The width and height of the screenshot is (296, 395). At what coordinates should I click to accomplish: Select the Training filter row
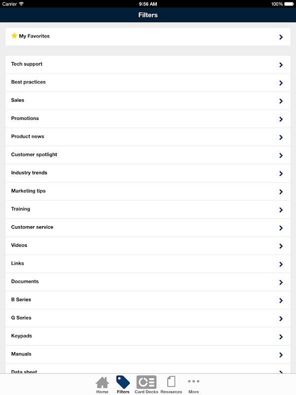tap(148, 209)
